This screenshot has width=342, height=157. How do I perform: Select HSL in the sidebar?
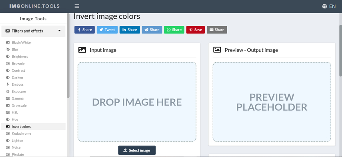(15, 112)
